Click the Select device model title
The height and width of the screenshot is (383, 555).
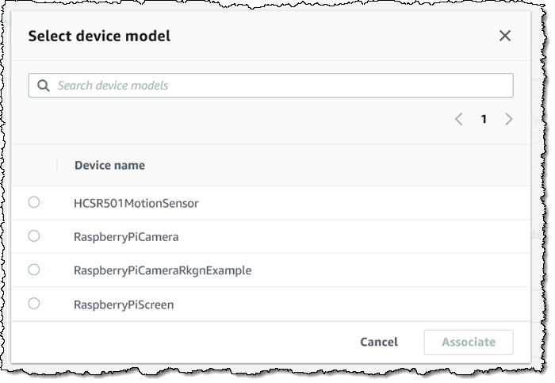point(99,36)
